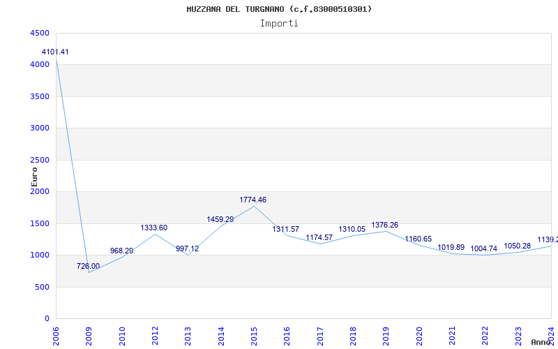
Task: Select the 997.12 value label
Action: click(187, 249)
